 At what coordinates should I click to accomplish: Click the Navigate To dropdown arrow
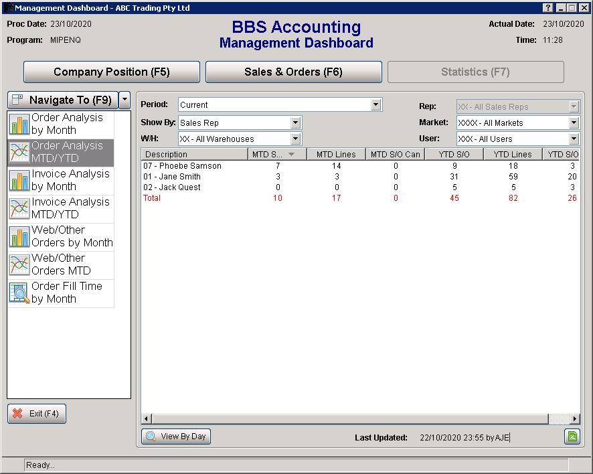point(124,100)
